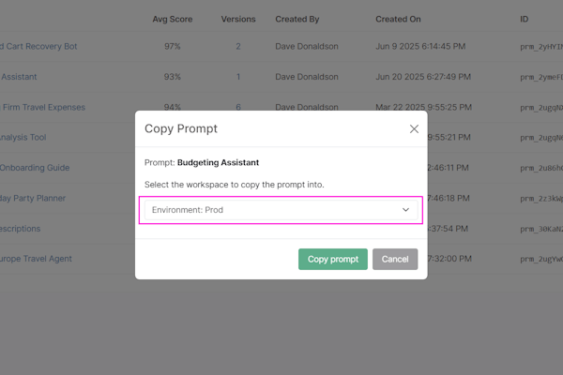
Task: Sort by the Versions column header
Action: [x=238, y=20]
